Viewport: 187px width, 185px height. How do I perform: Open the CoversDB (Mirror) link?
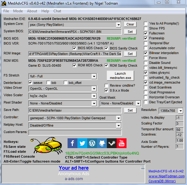click(162, 181)
